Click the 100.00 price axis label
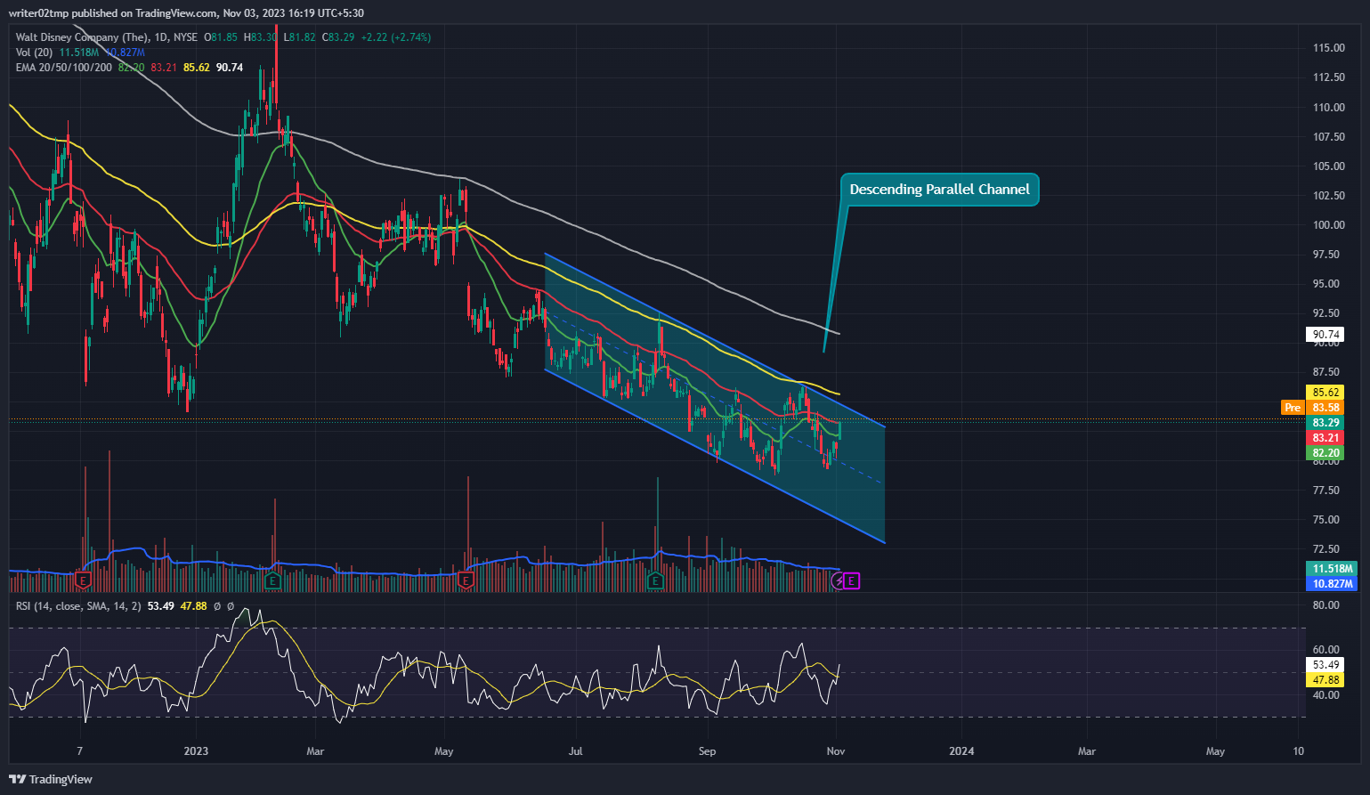Screen dimensions: 1370x795 pos(1328,225)
